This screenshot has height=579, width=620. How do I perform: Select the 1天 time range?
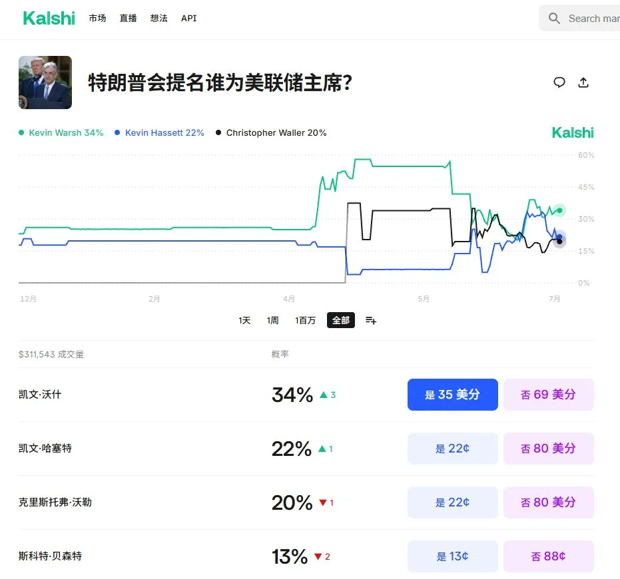coord(244,320)
